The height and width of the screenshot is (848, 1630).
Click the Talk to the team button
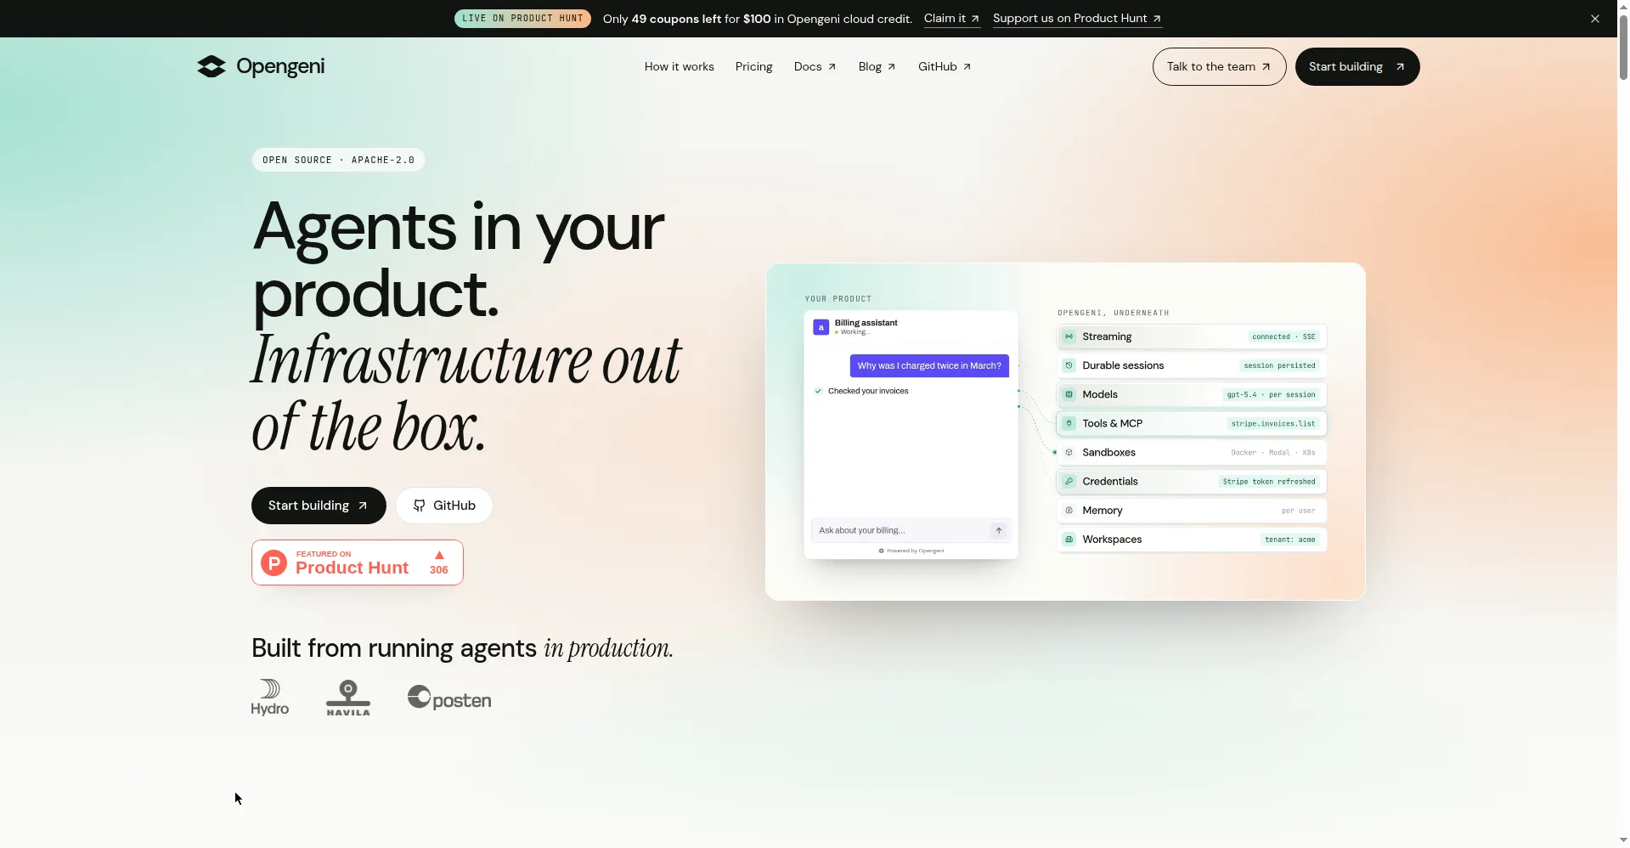click(1219, 66)
